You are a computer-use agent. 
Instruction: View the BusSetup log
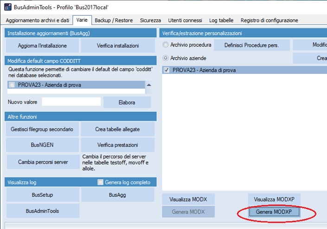[43, 195]
